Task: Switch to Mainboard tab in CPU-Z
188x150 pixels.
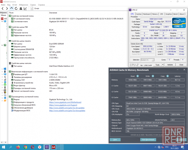Action: [x=147, y=14]
